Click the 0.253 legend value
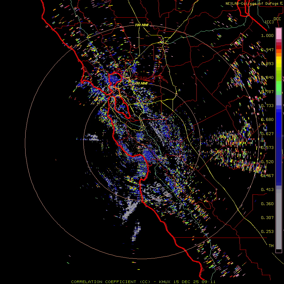This screenshot has width=284, height=284. (x=267, y=232)
